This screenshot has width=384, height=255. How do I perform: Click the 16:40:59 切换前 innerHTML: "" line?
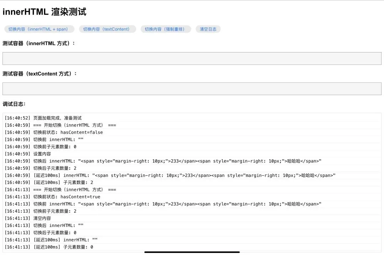coord(192,139)
